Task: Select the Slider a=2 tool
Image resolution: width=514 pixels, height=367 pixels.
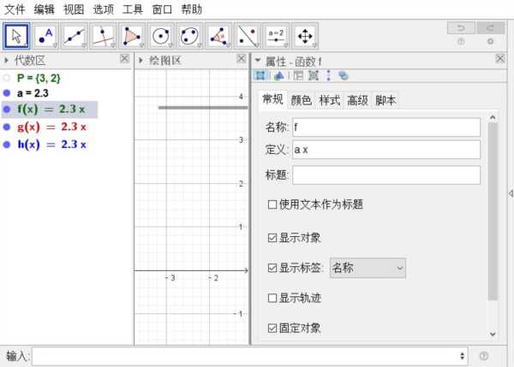Action: point(277,36)
